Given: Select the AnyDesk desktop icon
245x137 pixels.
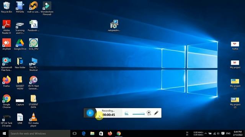Looking at the screenshot, I should click(x=7, y=44).
